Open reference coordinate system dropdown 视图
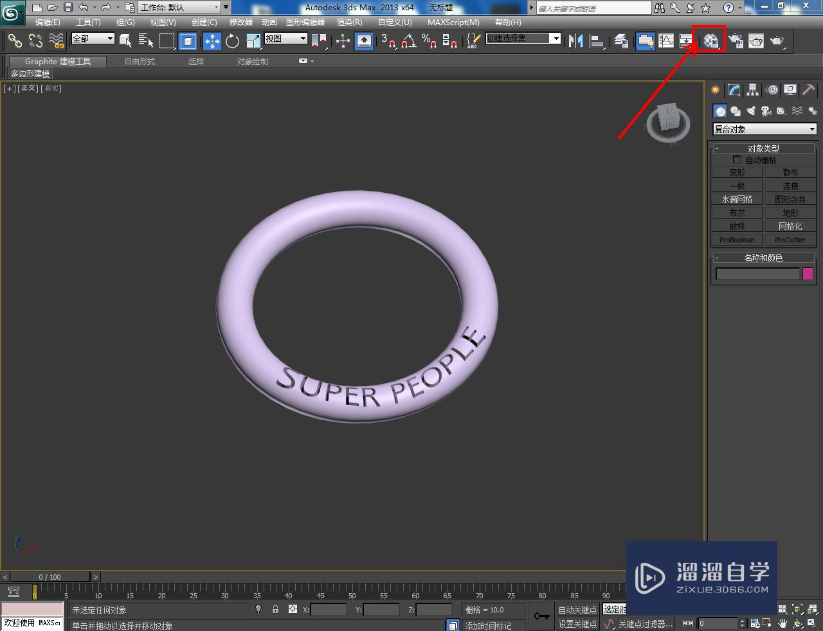 pos(285,39)
